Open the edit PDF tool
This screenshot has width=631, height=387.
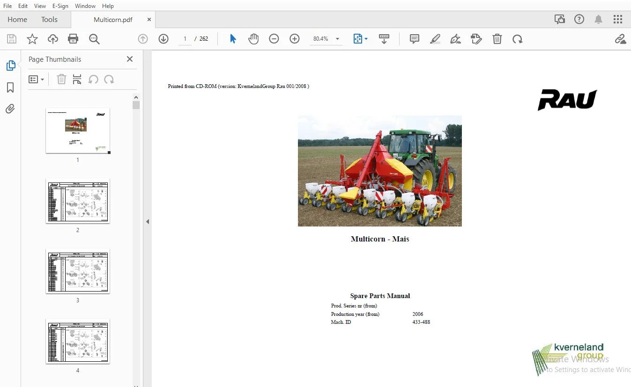[476, 39]
